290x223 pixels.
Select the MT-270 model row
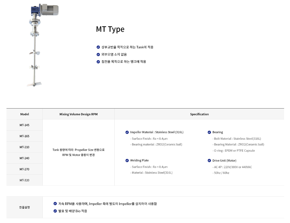pyautogui.click(x=25, y=169)
